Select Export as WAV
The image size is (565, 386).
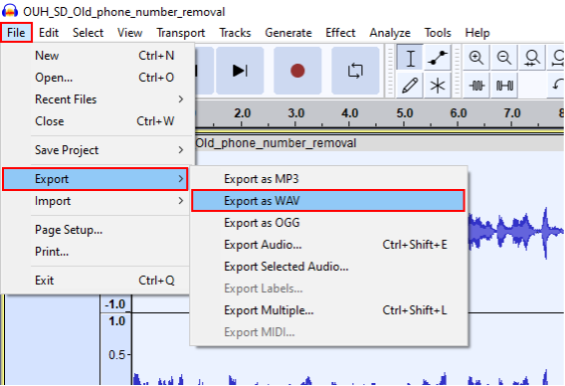(328, 201)
